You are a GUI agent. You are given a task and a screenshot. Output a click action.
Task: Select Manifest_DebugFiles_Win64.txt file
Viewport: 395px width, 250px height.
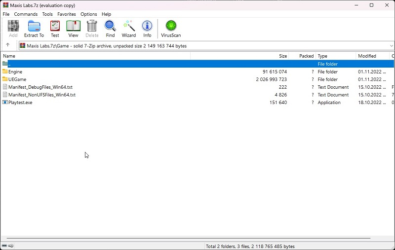point(40,87)
